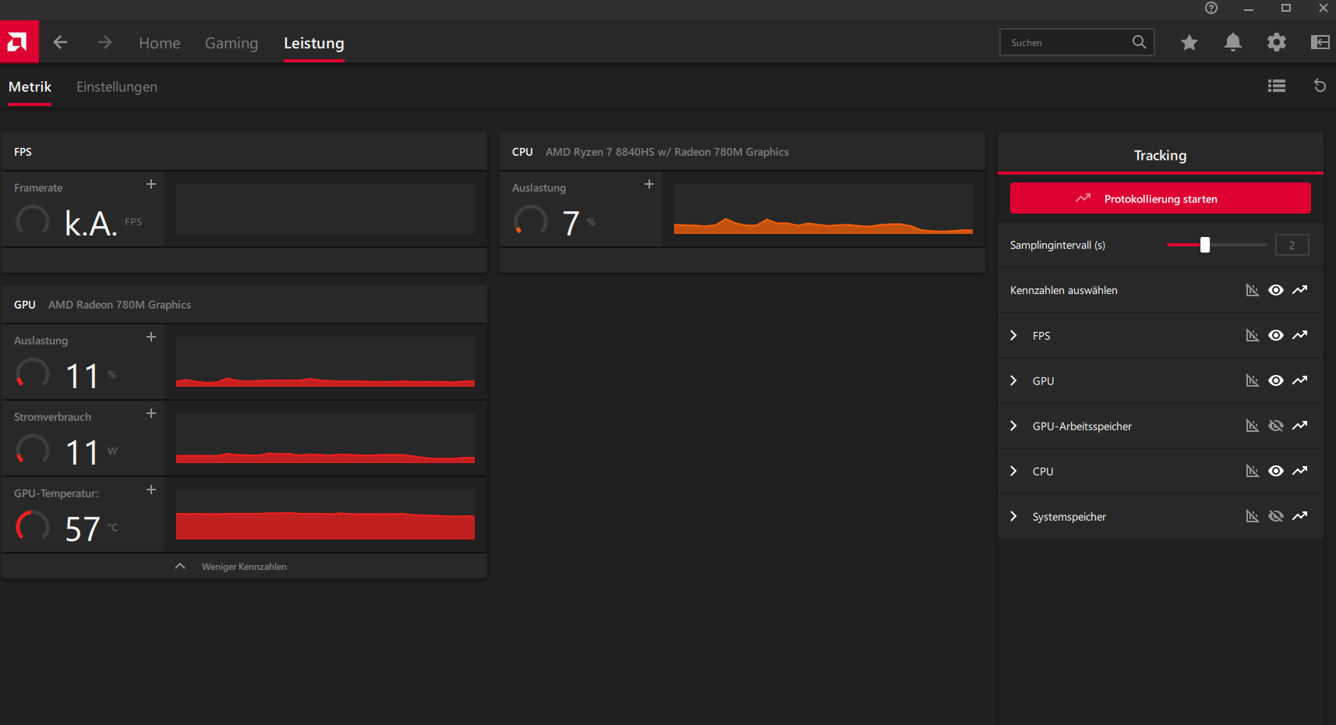Image resolution: width=1336 pixels, height=725 pixels.
Task: Expand the GPU-Arbeitsspeicher tracking row
Action: [1013, 426]
